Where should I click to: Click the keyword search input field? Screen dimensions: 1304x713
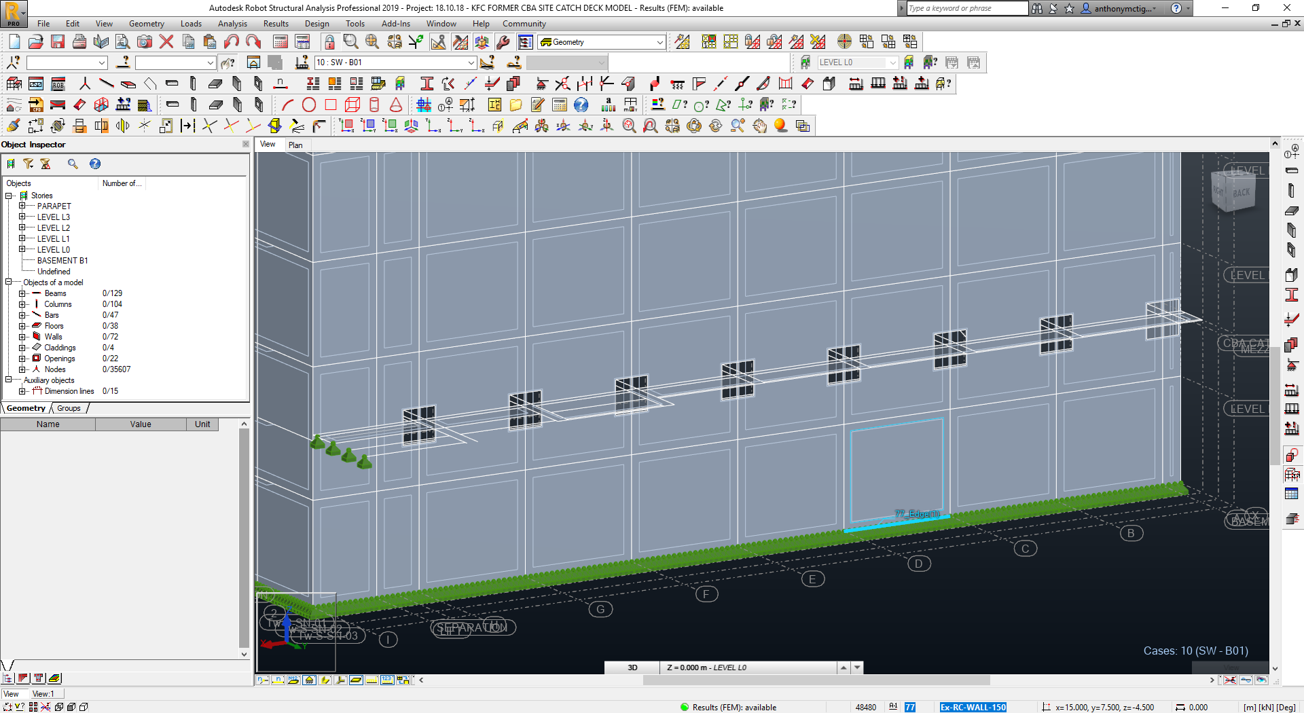[967, 8]
